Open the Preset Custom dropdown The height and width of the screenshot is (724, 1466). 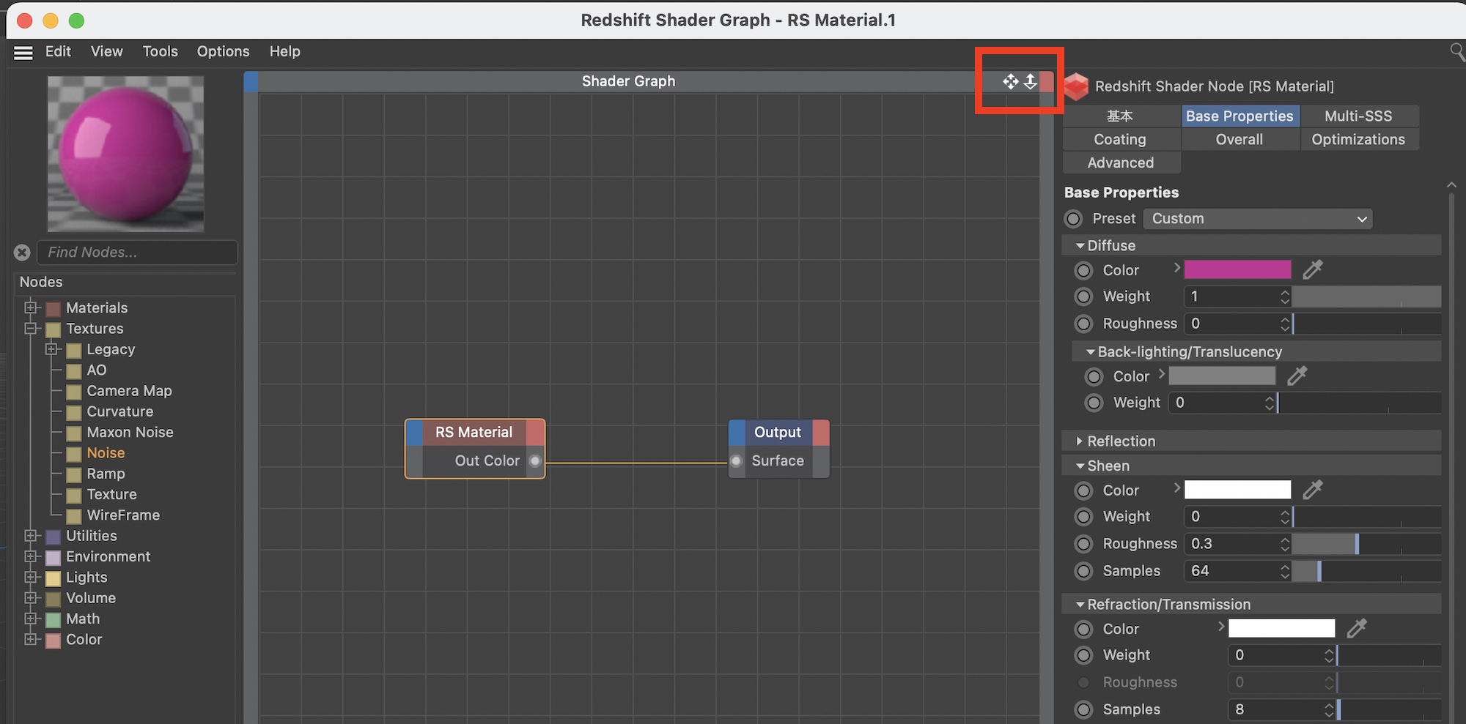pos(1257,219)
